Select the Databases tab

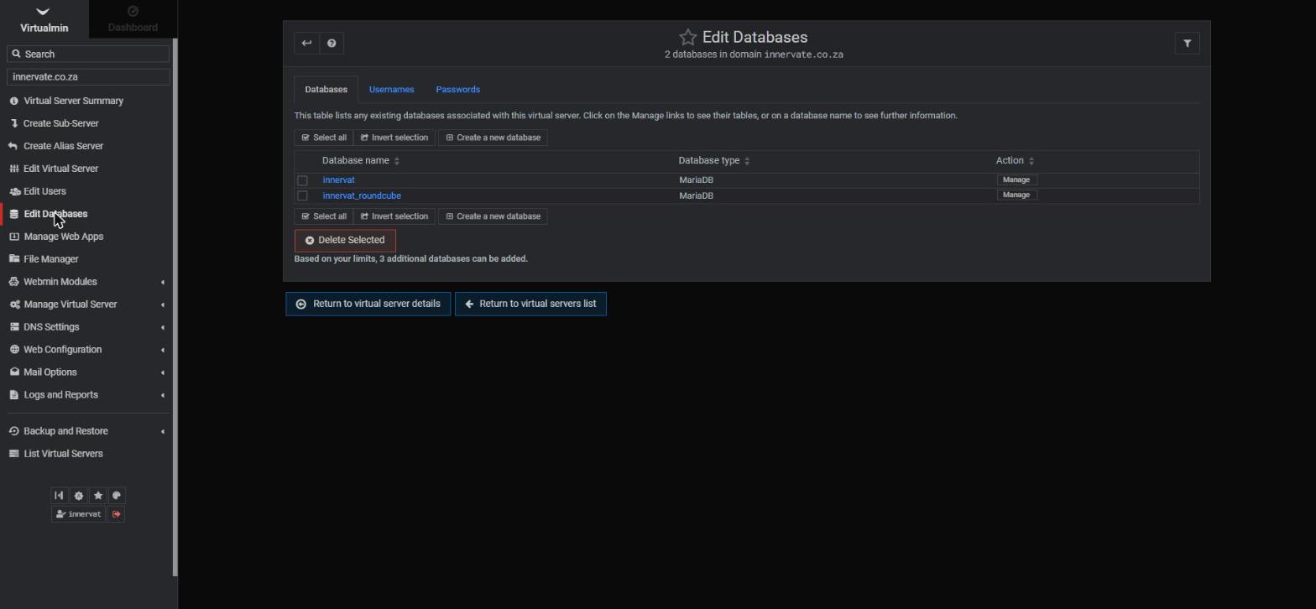[326, 90]
